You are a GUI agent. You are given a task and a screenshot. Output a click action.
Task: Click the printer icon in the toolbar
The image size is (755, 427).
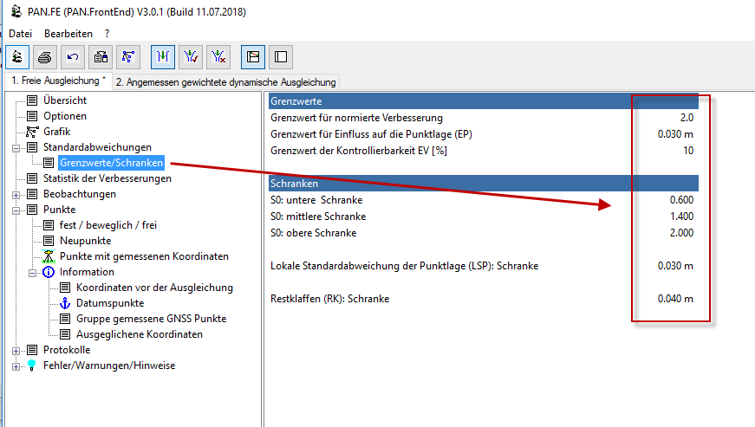(x=46, y=57)
